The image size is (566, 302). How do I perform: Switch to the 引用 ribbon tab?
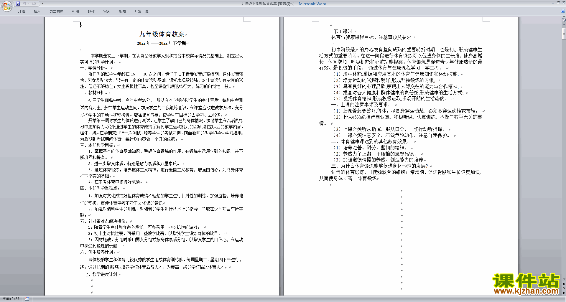[x=75, y=11]
